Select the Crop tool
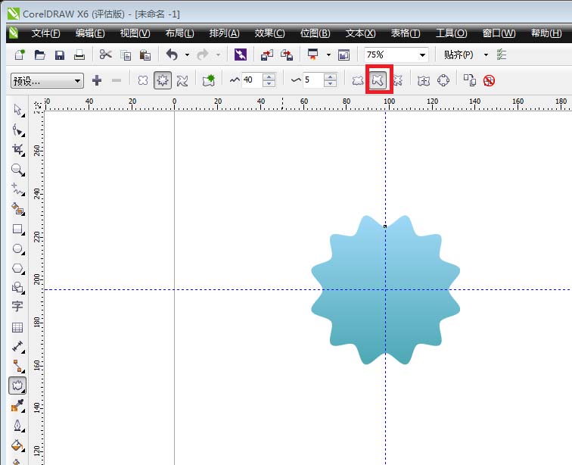Image resolution: width=572 pixels, height=465 pixels. [x=17, y=150]
